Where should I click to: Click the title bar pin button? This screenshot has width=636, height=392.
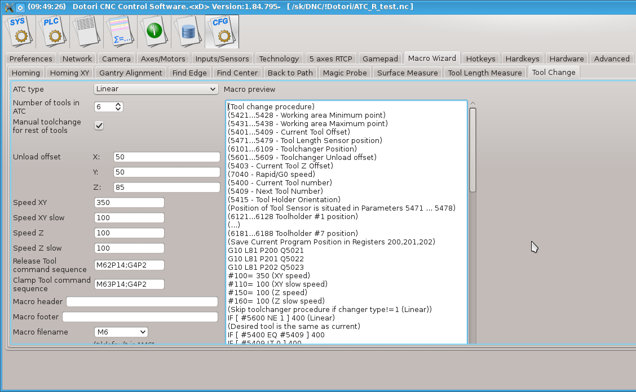[20, 7]
